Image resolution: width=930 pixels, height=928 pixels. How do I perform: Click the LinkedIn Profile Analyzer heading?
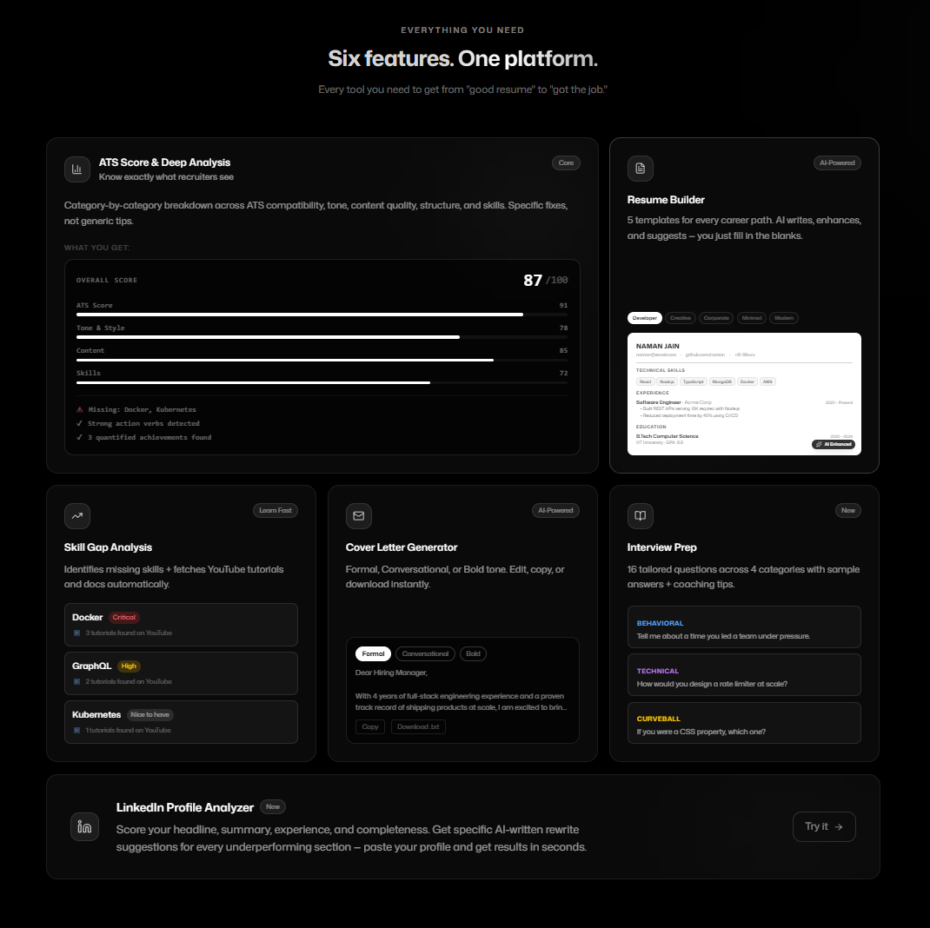[x=185, y=807]
